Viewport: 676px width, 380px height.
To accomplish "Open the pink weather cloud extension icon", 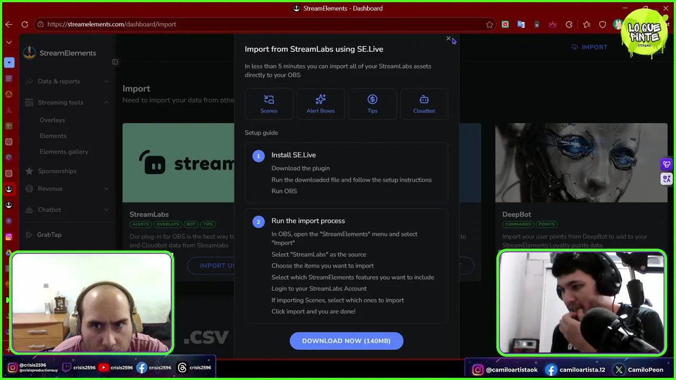I will coord(553,24).
